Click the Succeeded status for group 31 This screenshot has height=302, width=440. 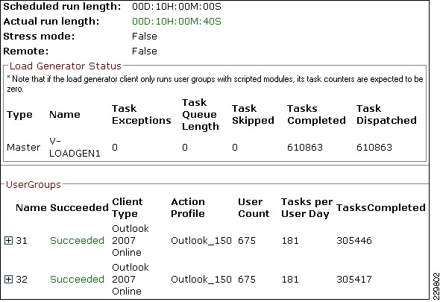77,241
